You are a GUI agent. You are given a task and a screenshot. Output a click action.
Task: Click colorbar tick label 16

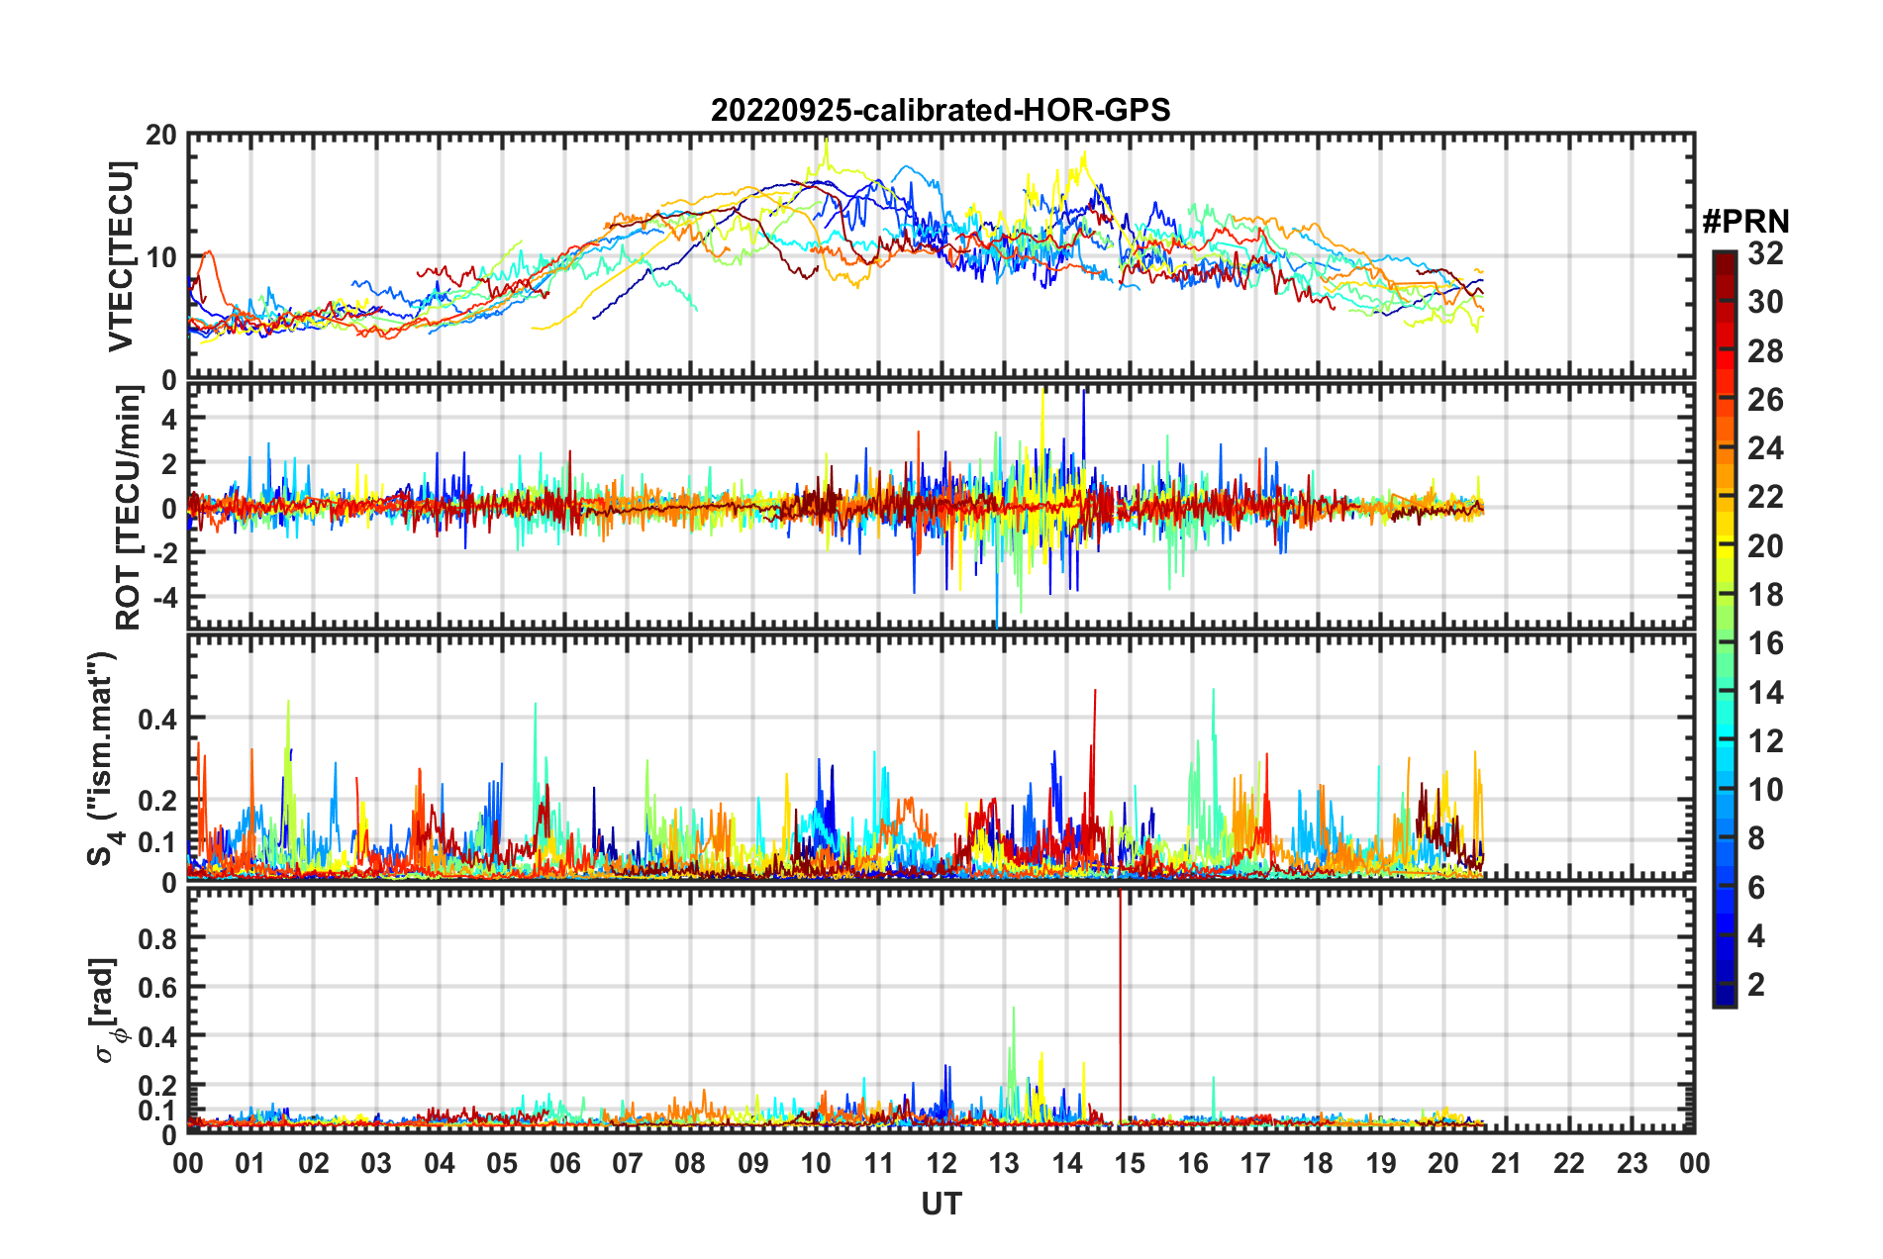(x=1765, y=643)
